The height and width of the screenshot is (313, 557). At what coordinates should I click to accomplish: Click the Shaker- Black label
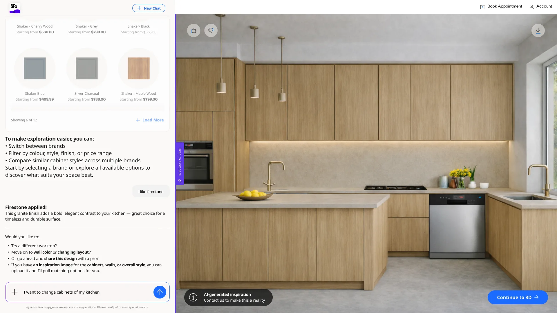click(139, 26)
